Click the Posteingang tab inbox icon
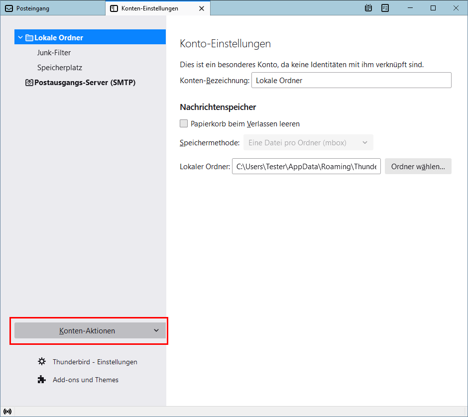The image size is (468, 417). (8, 8)
